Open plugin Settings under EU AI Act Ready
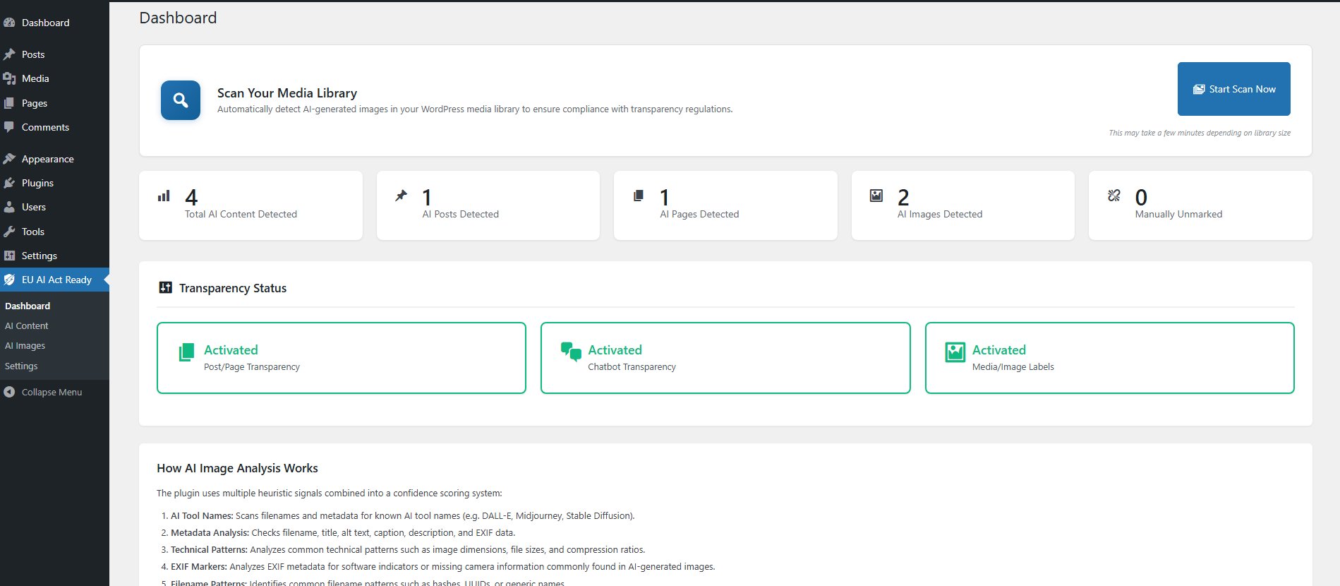 pos(21,366)
